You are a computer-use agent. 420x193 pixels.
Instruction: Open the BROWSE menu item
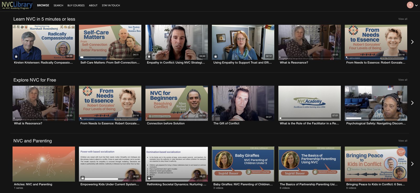43,5
